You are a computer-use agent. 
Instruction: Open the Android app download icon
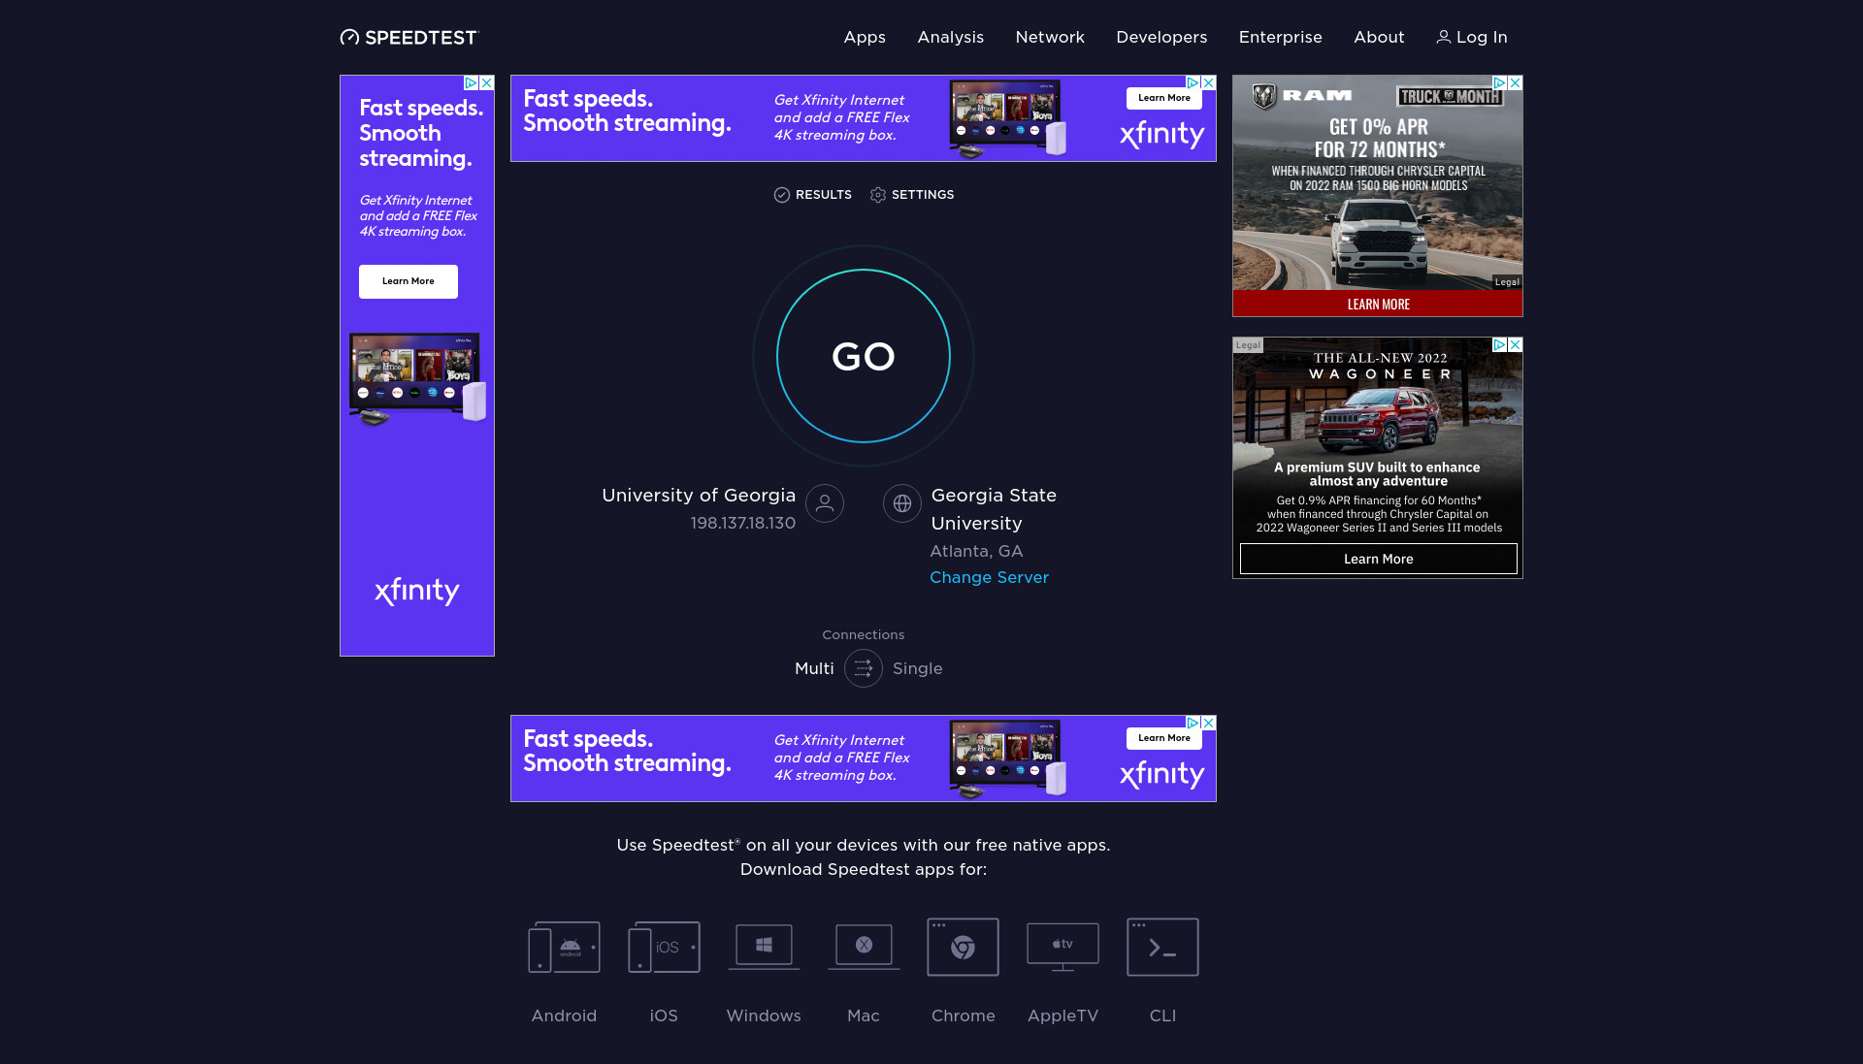(x=564, y=947)
